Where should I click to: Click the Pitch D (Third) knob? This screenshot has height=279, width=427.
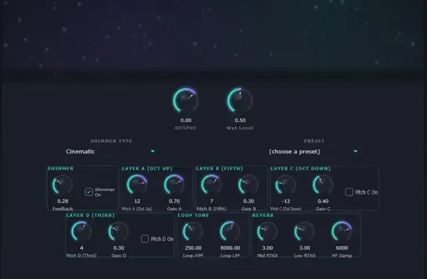pos(82,232)
